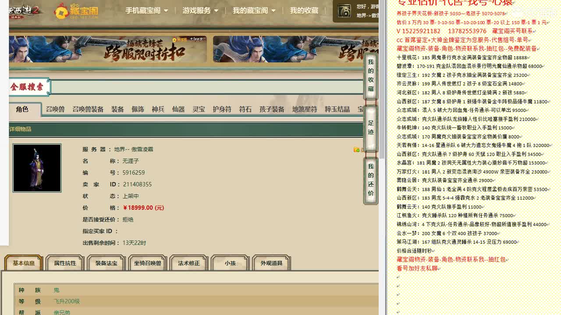Click the user avatar icon in header
Viewport: 561px width, 315px height.
click(x=344, y=11)
